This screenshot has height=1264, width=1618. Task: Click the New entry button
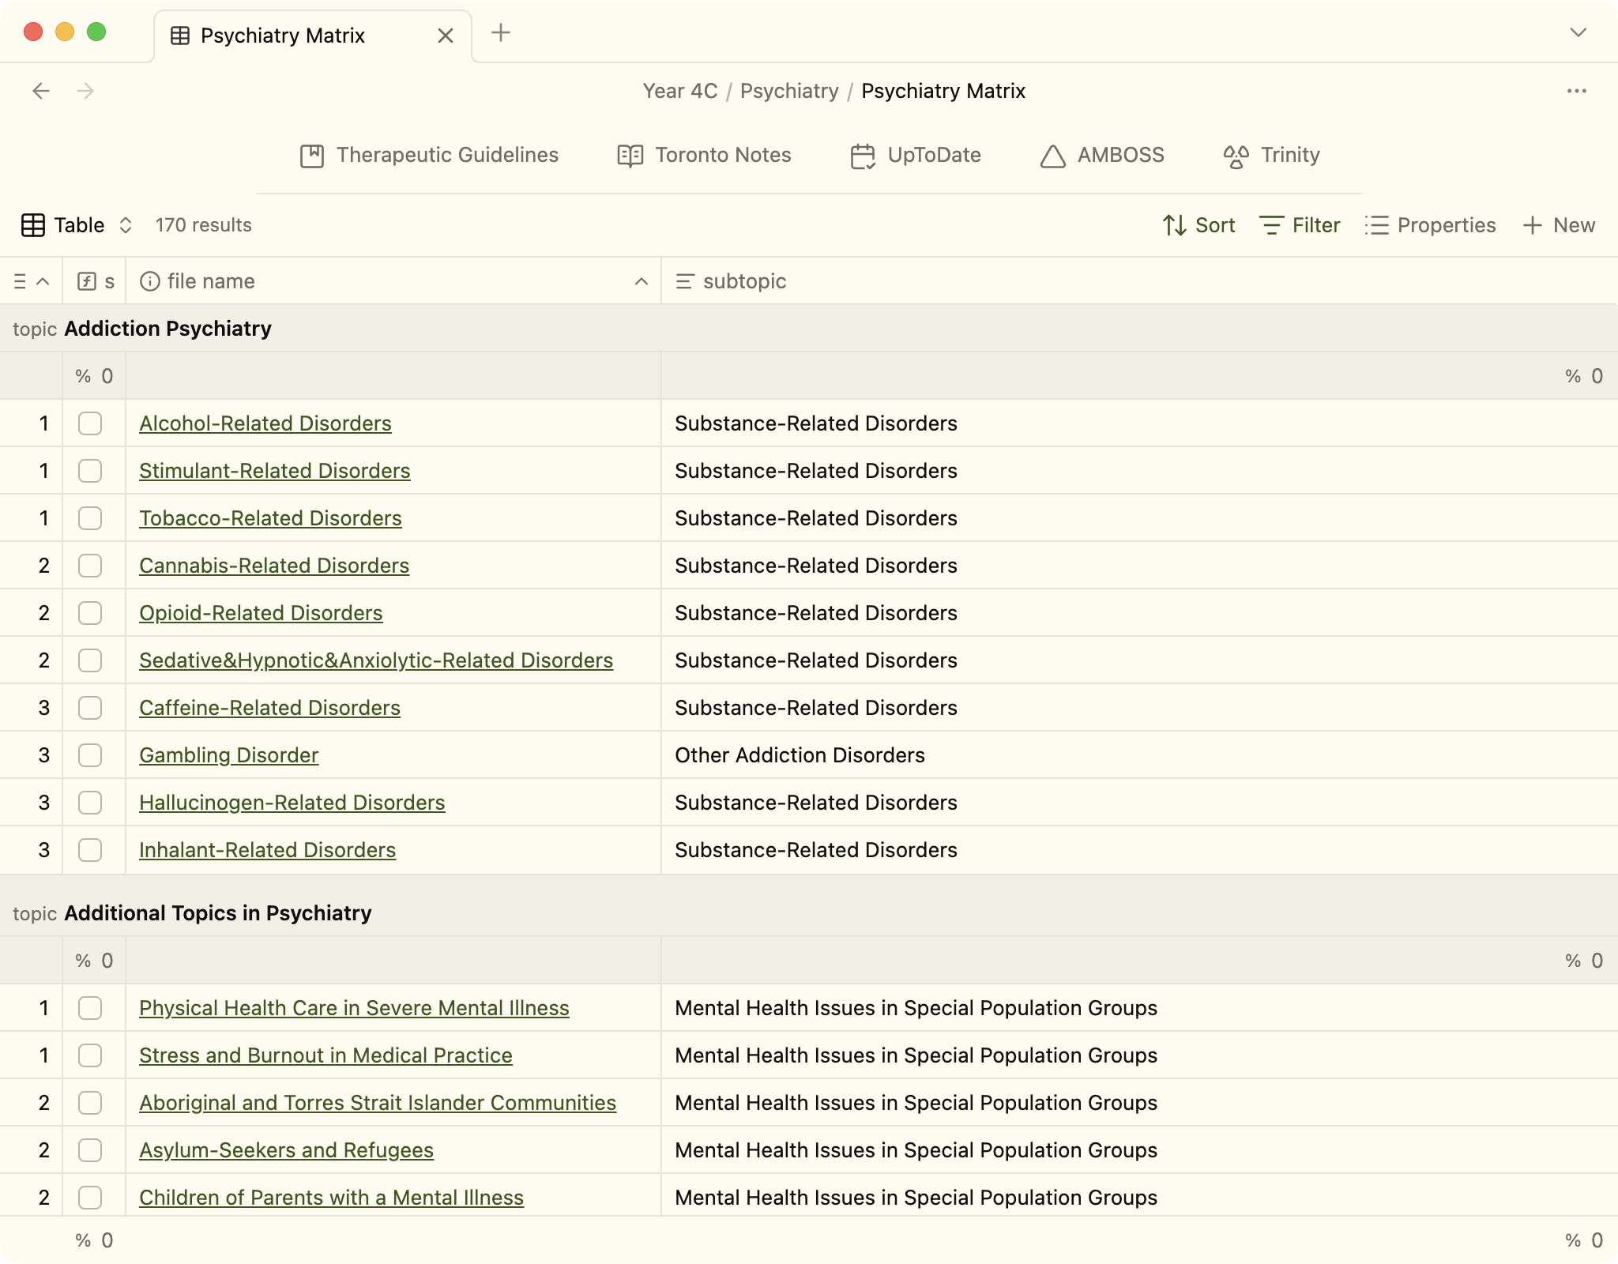1559,225
